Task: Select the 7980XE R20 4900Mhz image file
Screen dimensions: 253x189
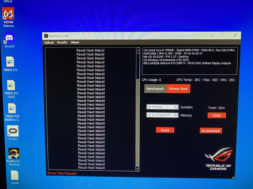Action: click(x=12, y=112)
